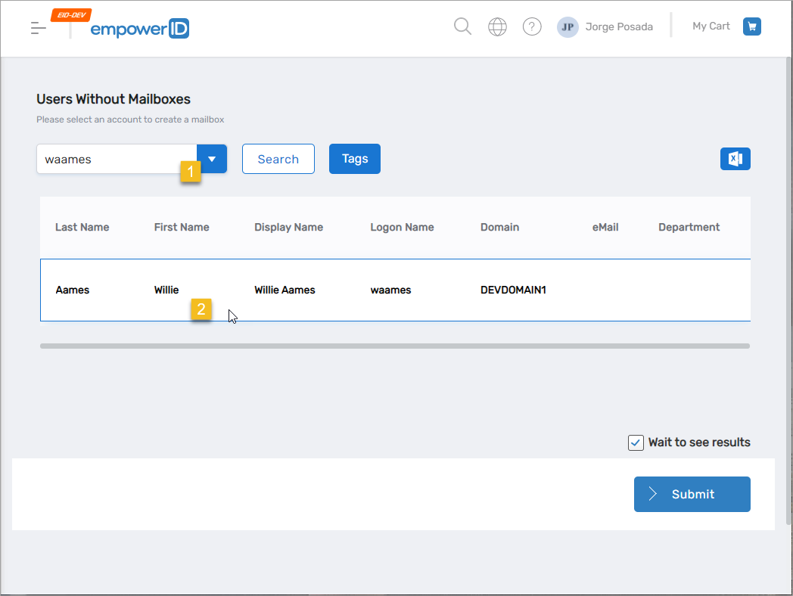Image resolution: width=793 pixels, height=596 pixels.
Task: Open the hamburger navigation menu
Action: click(x=38, y=29)
